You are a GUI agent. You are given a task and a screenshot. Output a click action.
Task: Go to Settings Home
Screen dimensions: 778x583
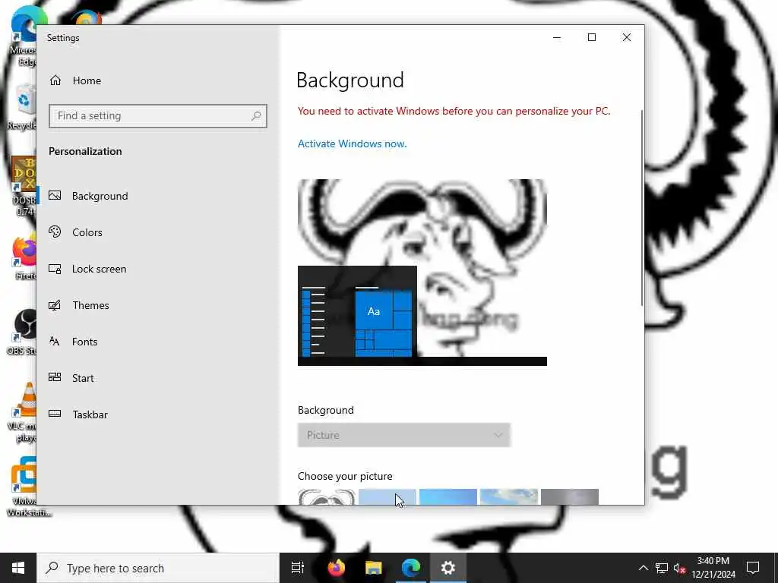[75, 80]
